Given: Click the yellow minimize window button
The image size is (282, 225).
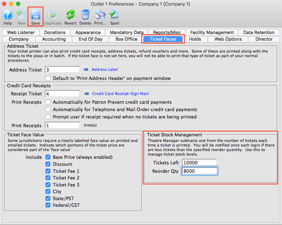Looking at the screenshot, I should coord(11,4).
